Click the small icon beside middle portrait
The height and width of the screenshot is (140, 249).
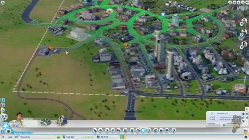click(x=242, y=35)
